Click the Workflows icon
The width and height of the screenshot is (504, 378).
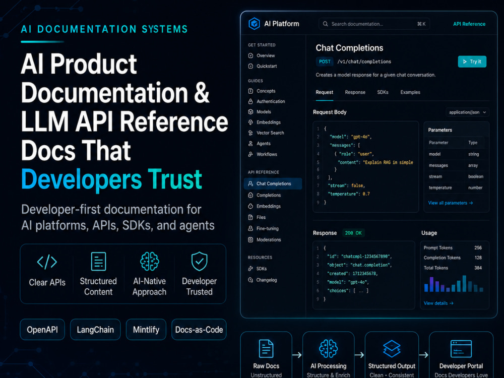pyautogui.click(x=250, y=154)
